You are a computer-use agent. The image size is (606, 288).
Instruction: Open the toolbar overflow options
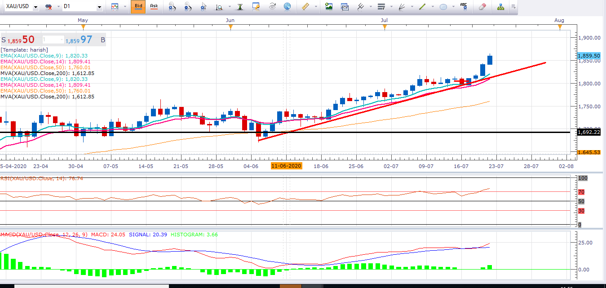(513, 7)
